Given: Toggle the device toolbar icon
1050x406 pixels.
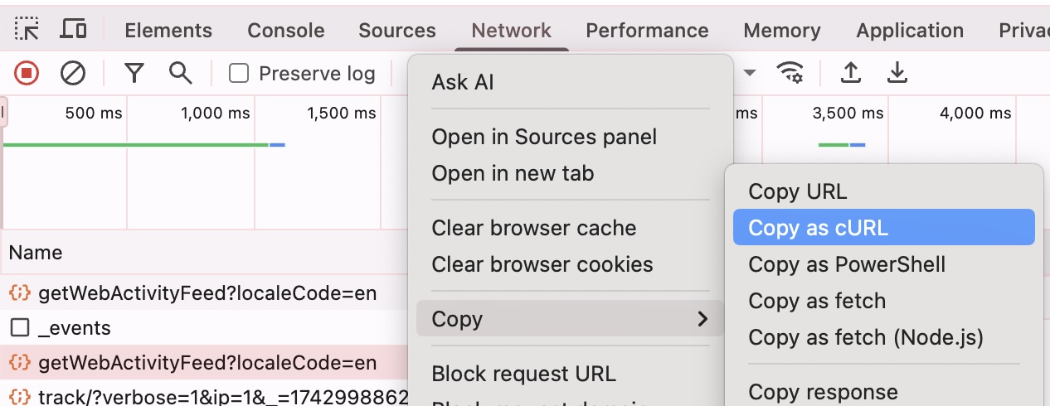Looking at the screenshot, I should pos(74,30).
